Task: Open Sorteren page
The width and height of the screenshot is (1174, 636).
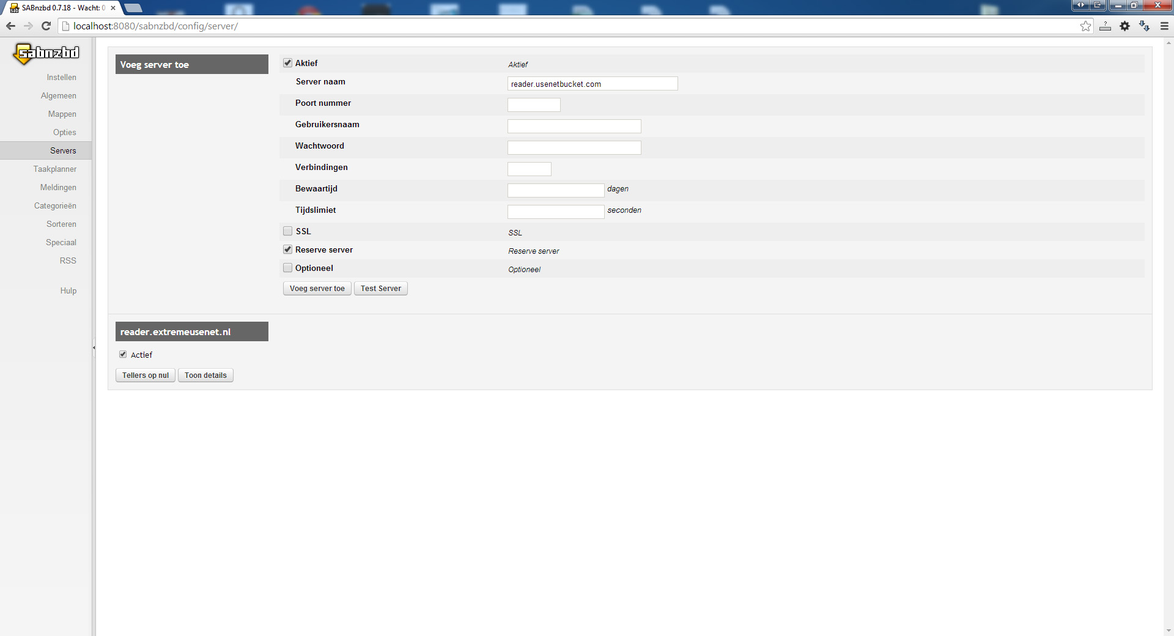Action: tap(61, 224)
